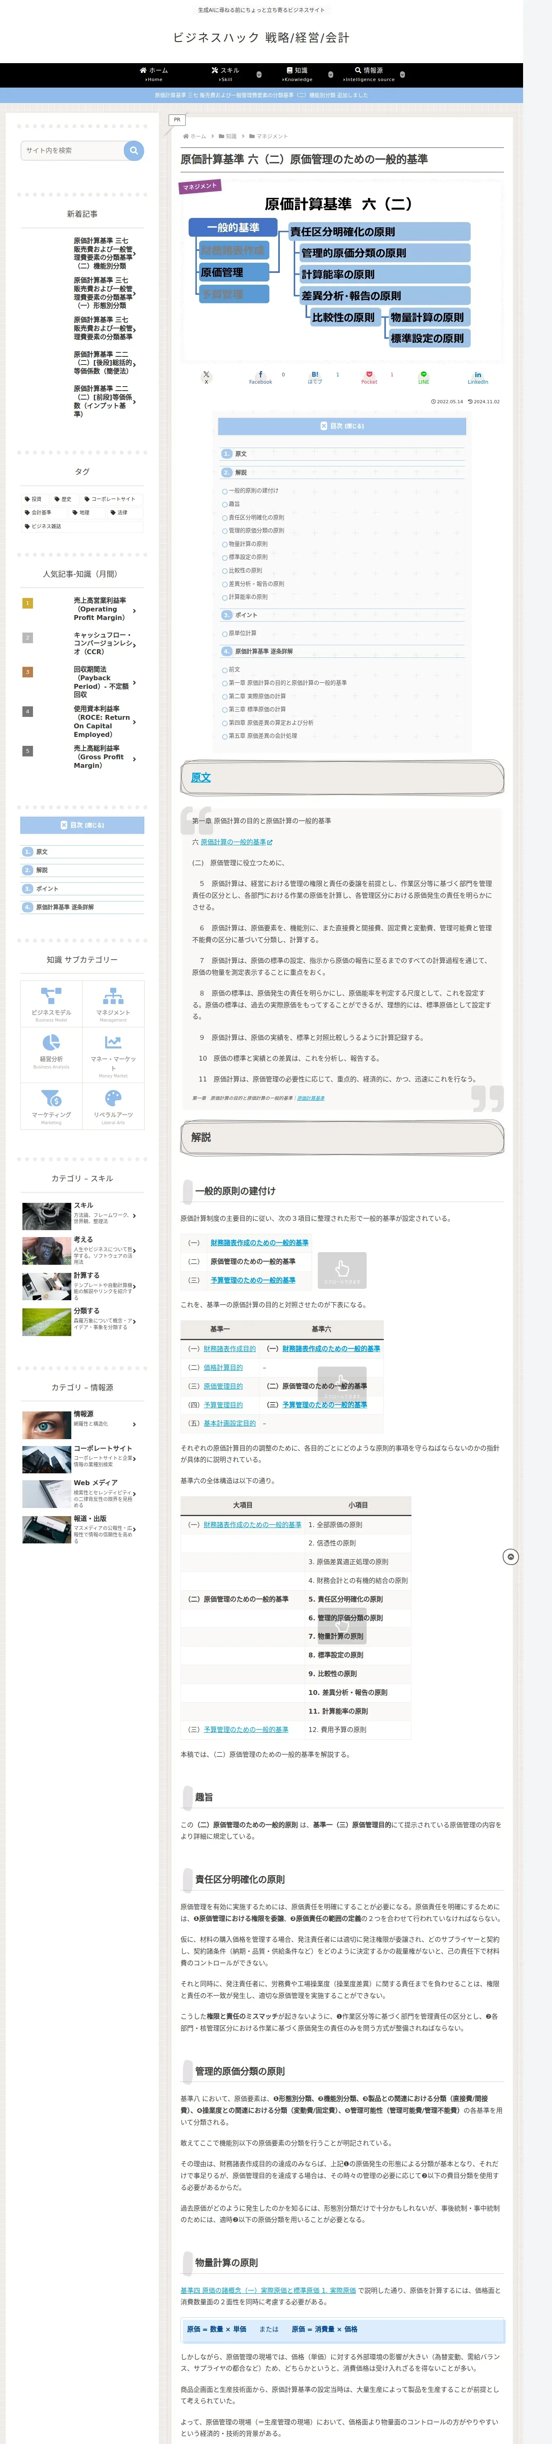Open the 原価管理目的 table link

pyautogui.click(x=223, y=1386)
